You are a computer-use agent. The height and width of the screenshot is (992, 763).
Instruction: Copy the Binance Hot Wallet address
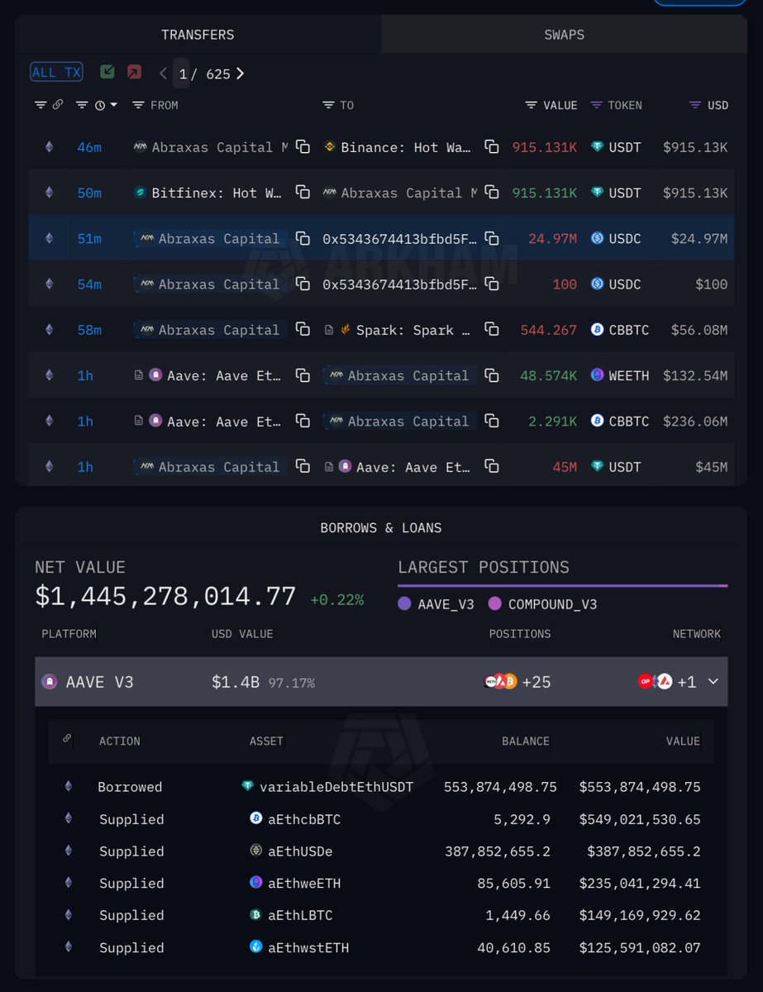[492, 147]
